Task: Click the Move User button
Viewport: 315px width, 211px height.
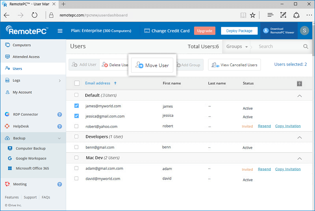Action: [152, 65]
